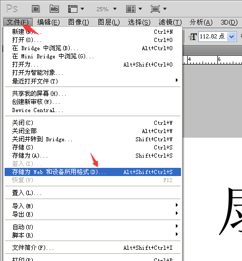Image resolution: width=242 pixels, height=261 pixels.
Task: Expand the Arrange Documents dropdown arrow
Action: click(x=140, y=9)
